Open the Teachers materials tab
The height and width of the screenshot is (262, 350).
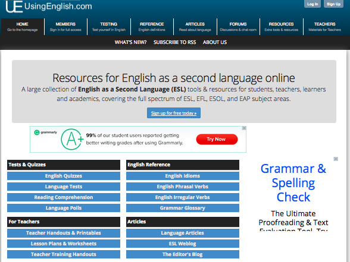pyautogui.click(x=324, y=27)
